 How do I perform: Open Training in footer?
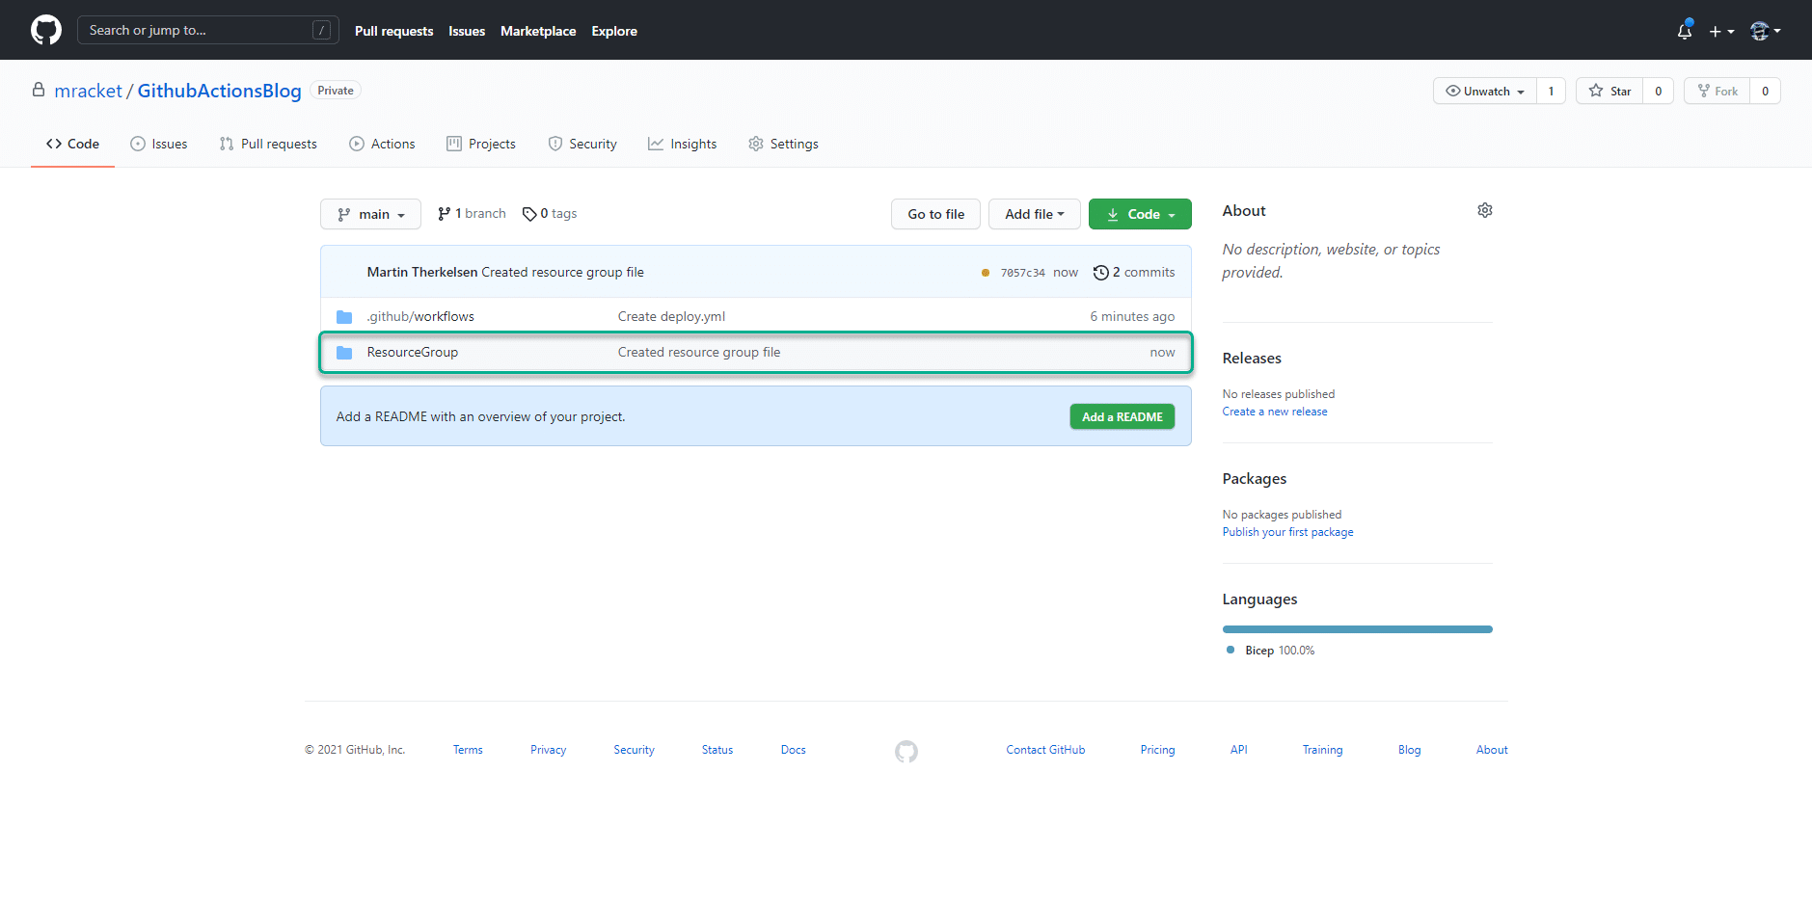pos(1322,750)
